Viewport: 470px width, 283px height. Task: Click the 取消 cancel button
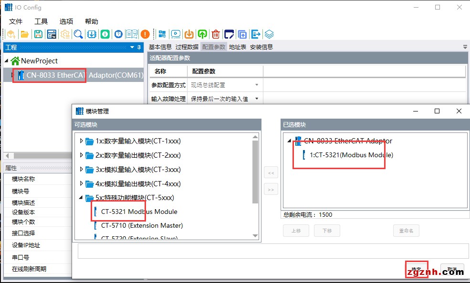(x=451, y=270)
